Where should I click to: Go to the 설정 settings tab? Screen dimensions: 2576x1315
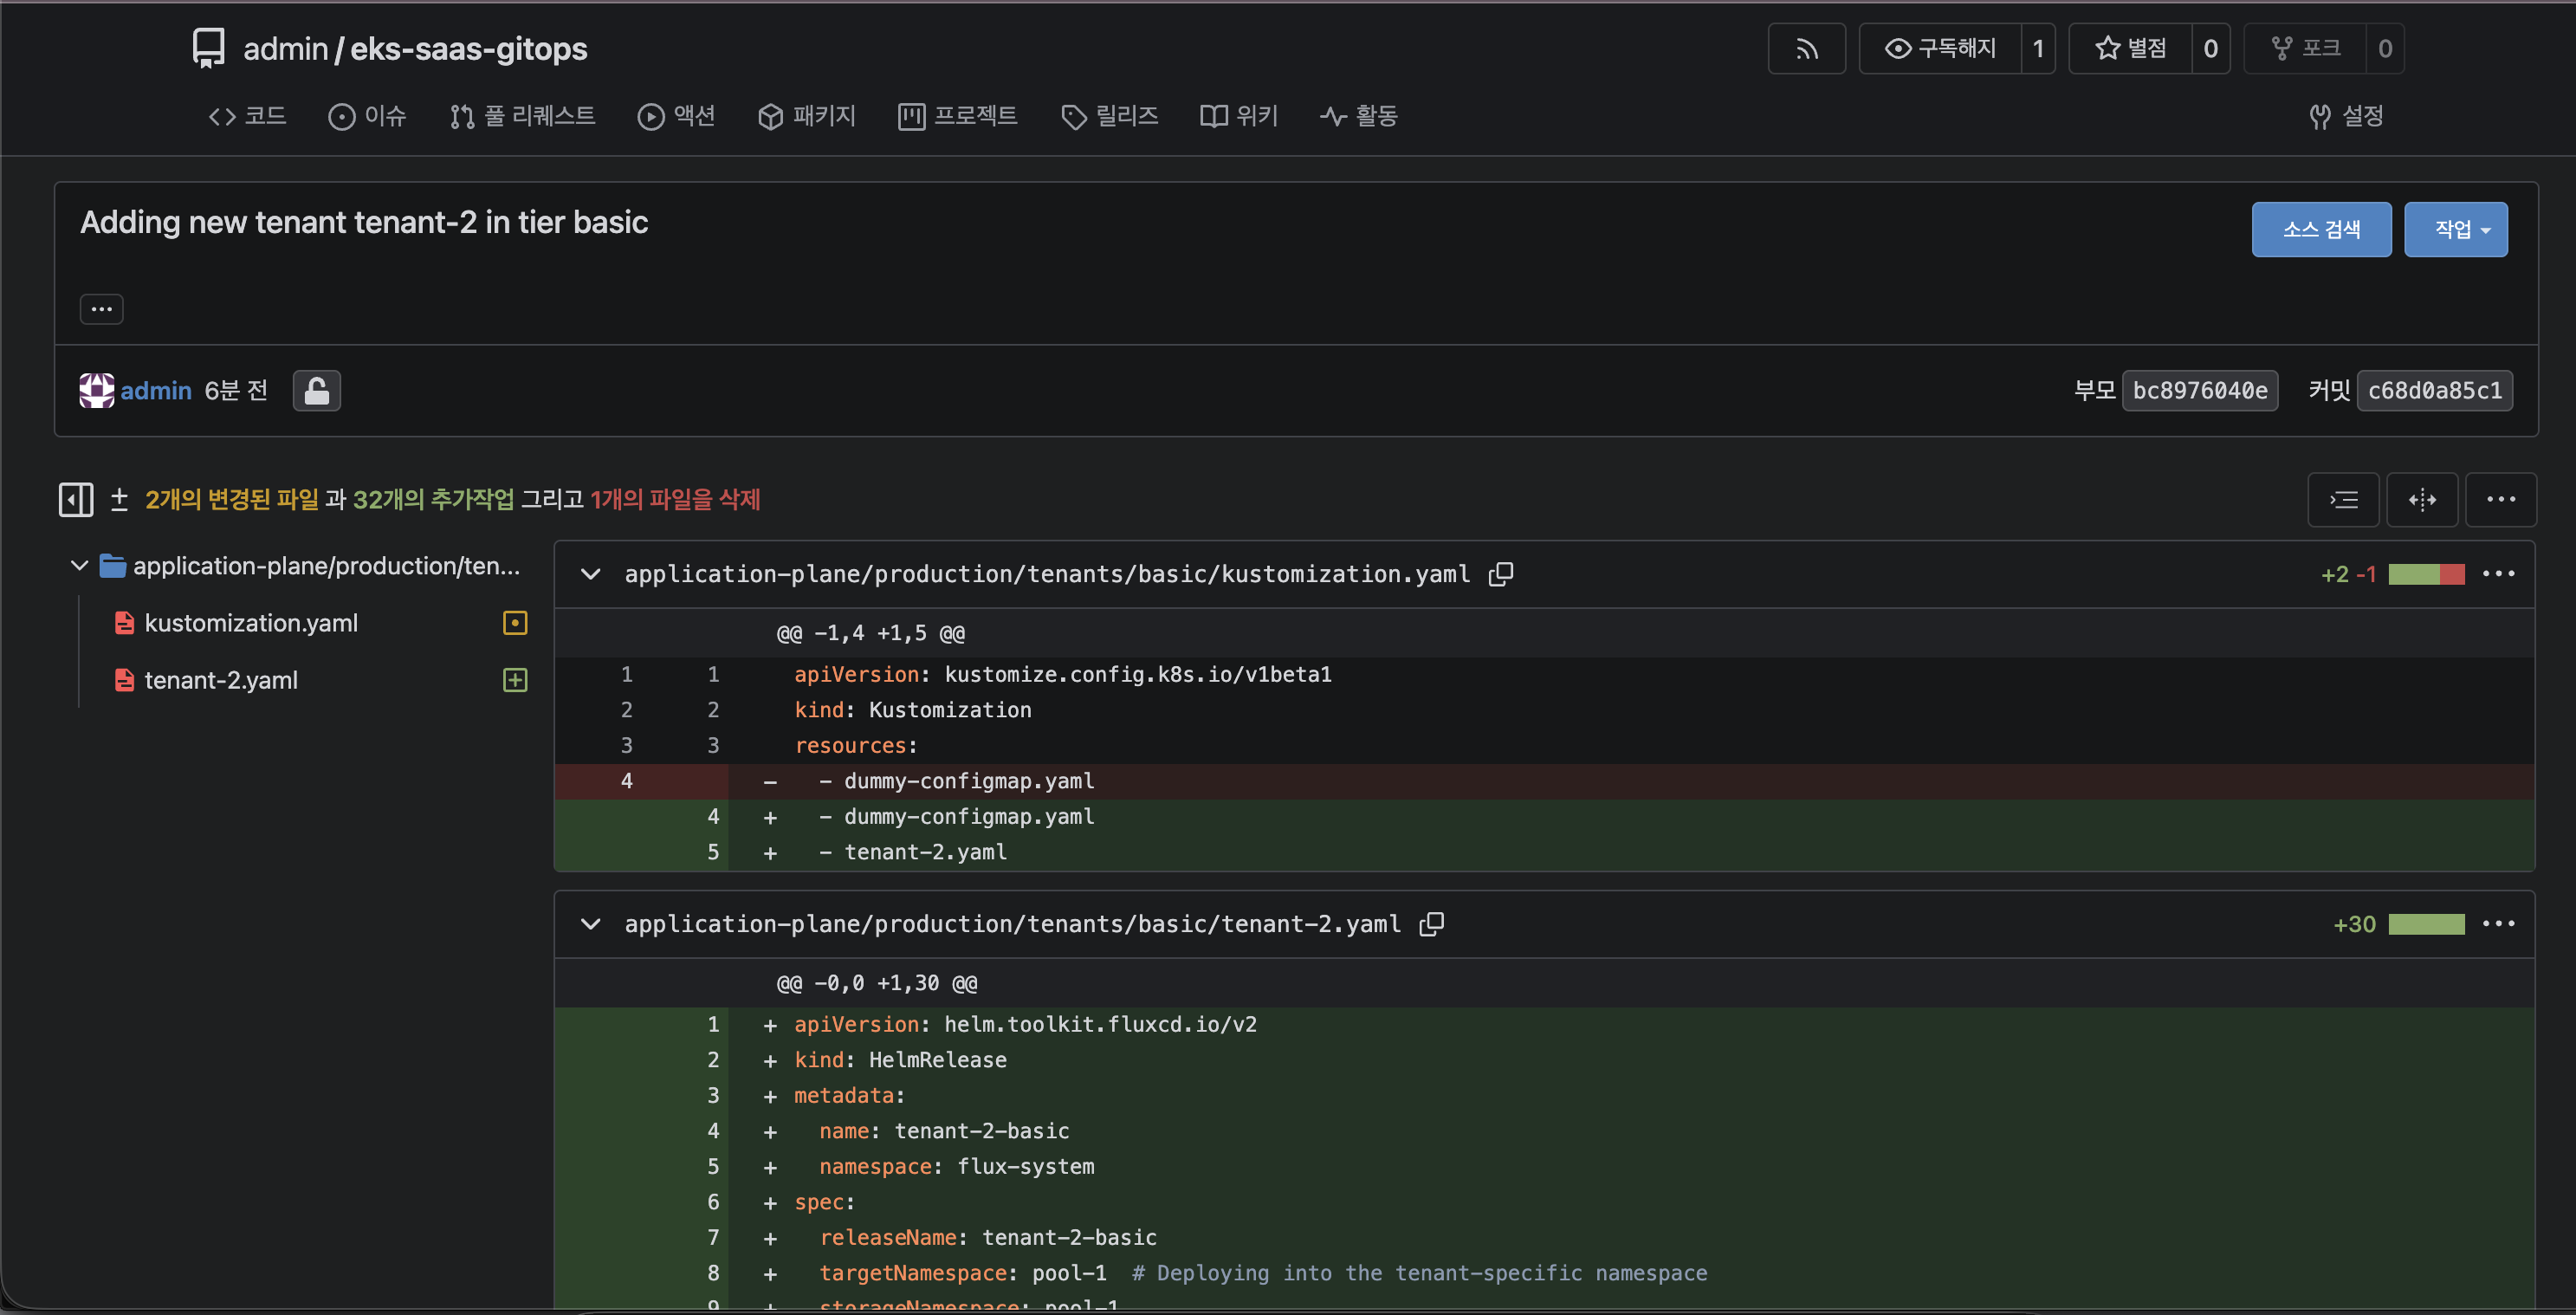2346,116
